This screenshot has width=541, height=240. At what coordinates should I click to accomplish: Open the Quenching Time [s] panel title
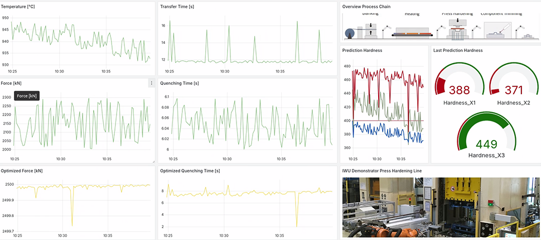point(180,83)
